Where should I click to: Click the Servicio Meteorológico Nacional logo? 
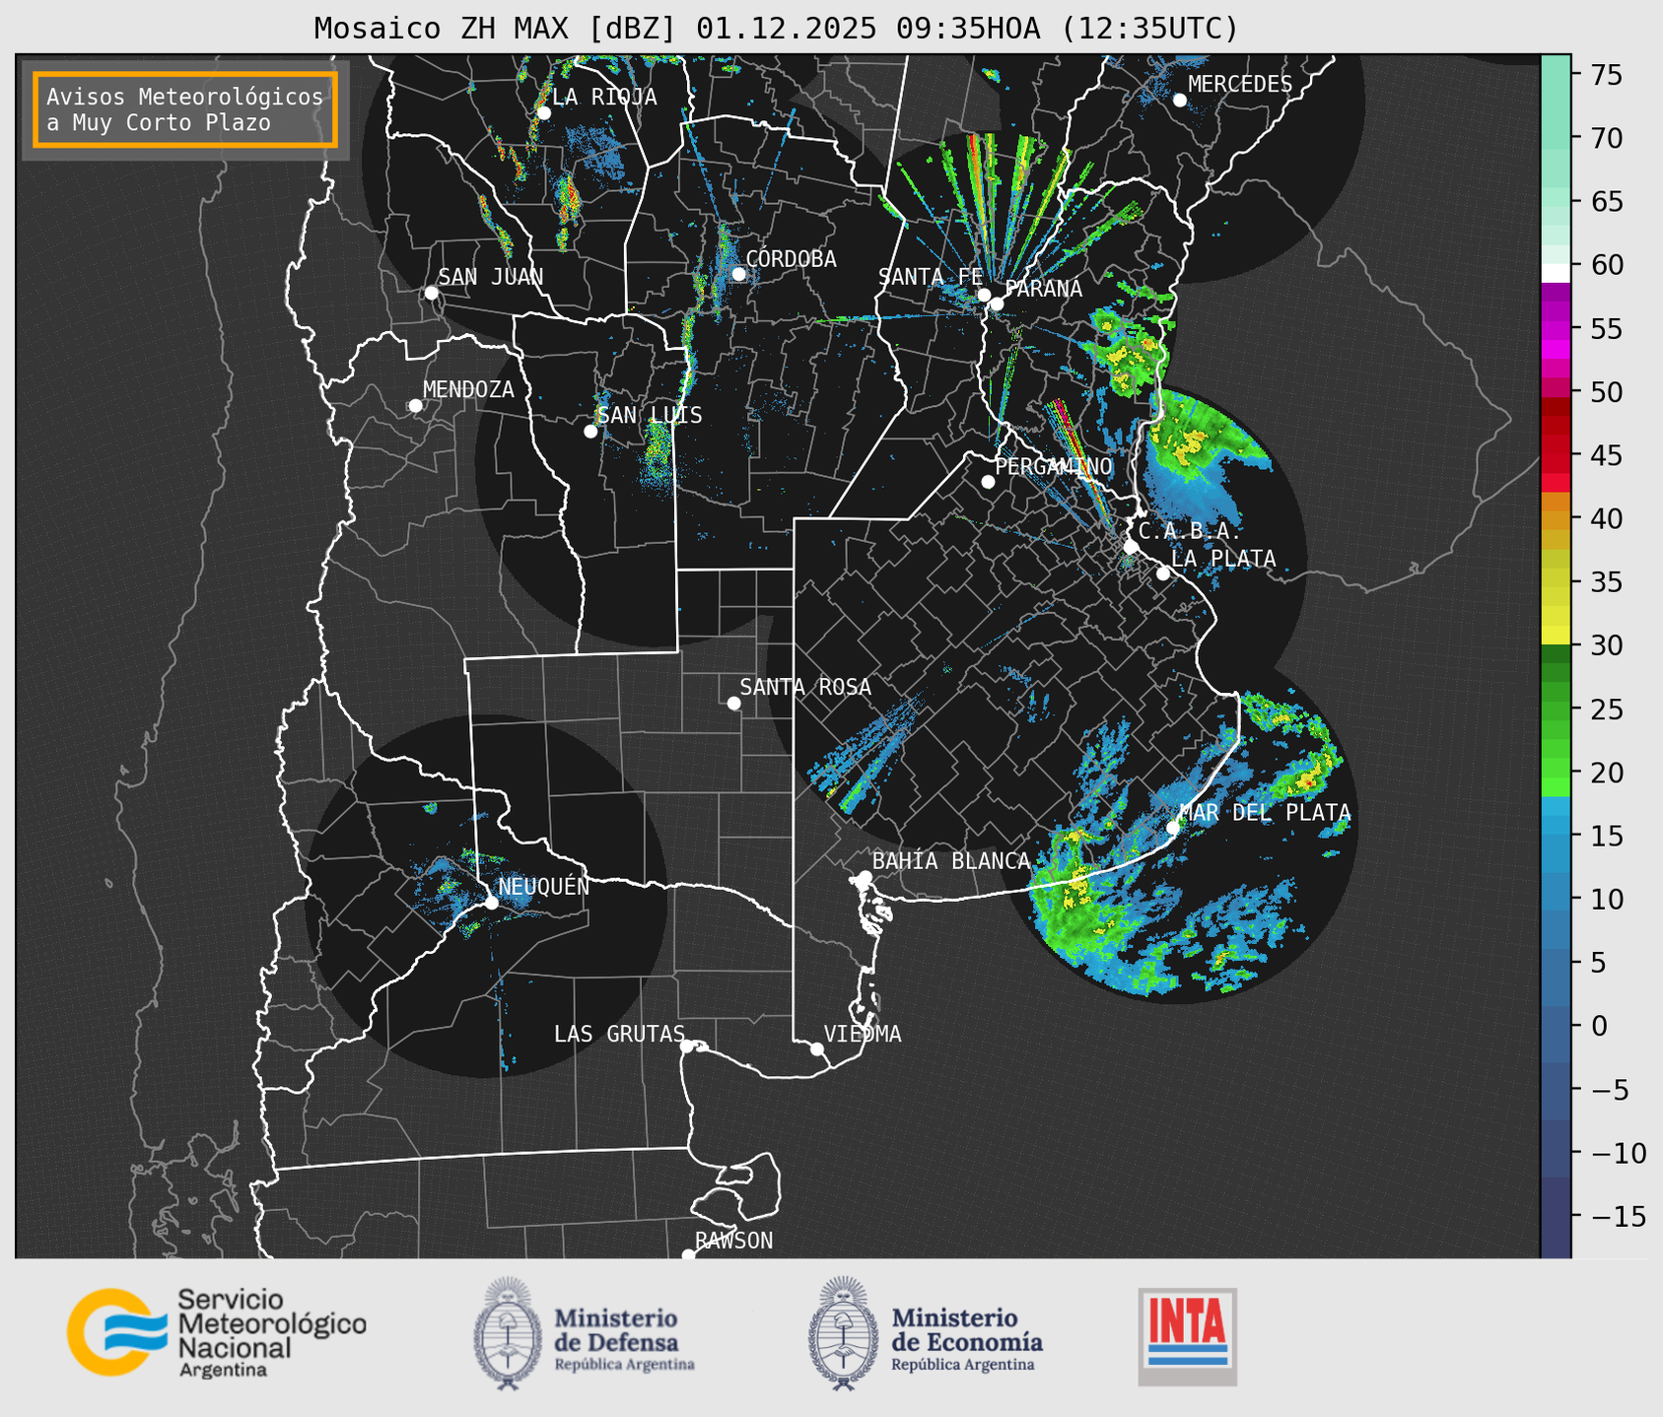pos(217,1332)
